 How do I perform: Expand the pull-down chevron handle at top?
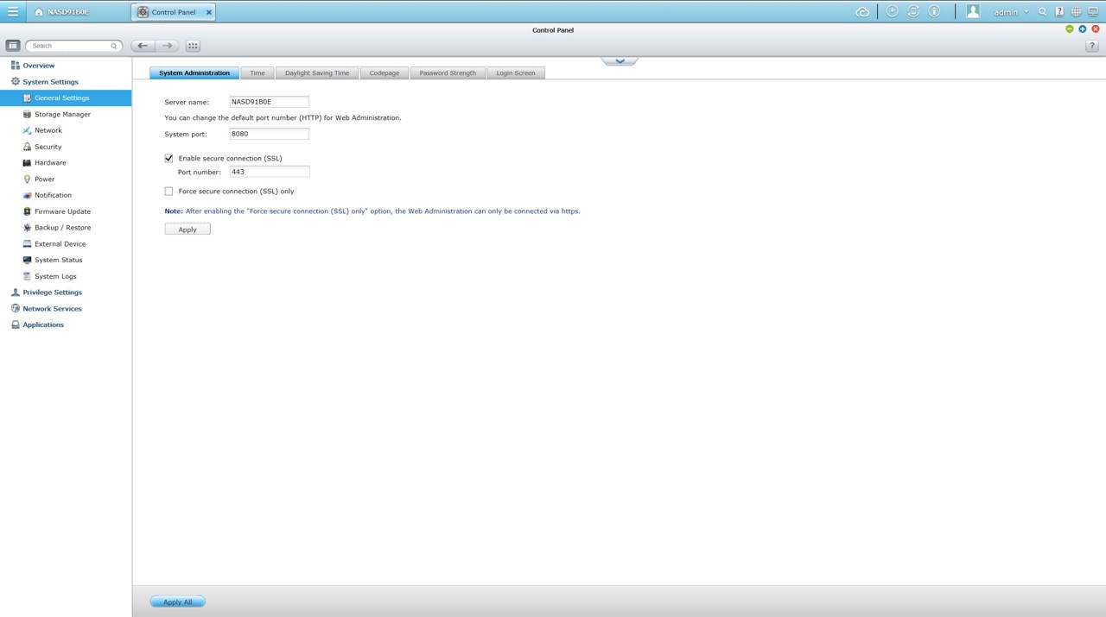(620, 60)
